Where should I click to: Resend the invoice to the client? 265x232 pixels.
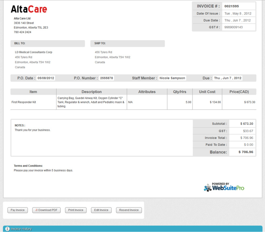129,210
